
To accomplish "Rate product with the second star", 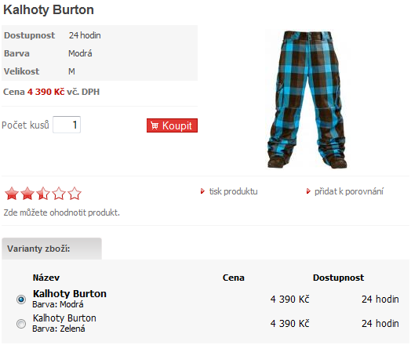I will (27, 194).
